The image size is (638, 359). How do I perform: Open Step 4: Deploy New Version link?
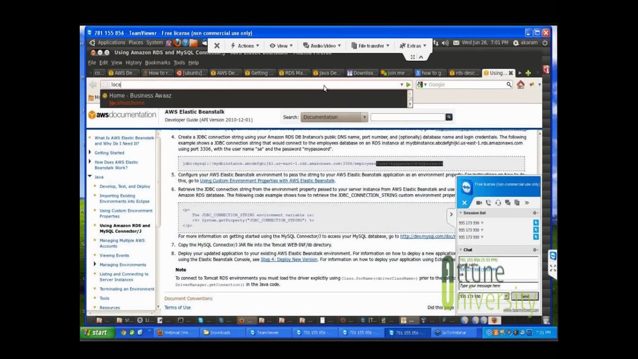click(289, 259)
